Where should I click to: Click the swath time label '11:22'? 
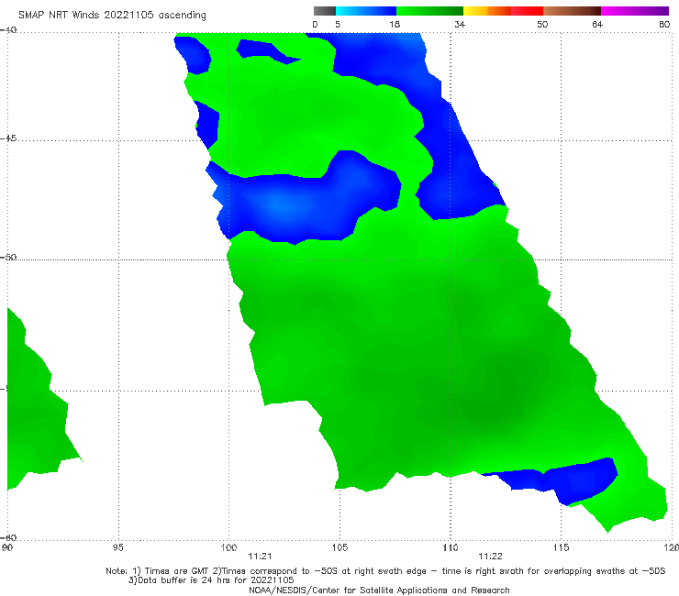[490, 557]
